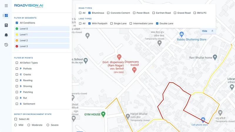The height and width of the screenshot is (132, 235).
Task: Enable the Cracks filter checkbox
Action: pyautogui.click(x=17, y=75)
